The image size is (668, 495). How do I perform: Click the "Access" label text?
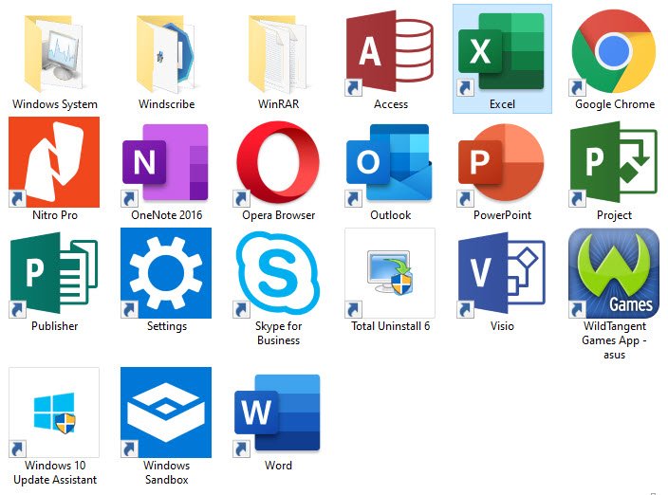391,104
